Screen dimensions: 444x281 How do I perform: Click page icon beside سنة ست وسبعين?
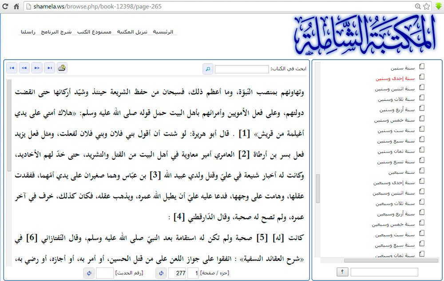click(422, 233)
